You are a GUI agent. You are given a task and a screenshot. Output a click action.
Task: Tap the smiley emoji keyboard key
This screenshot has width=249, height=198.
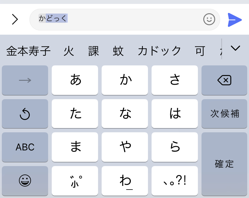point(25,181)
